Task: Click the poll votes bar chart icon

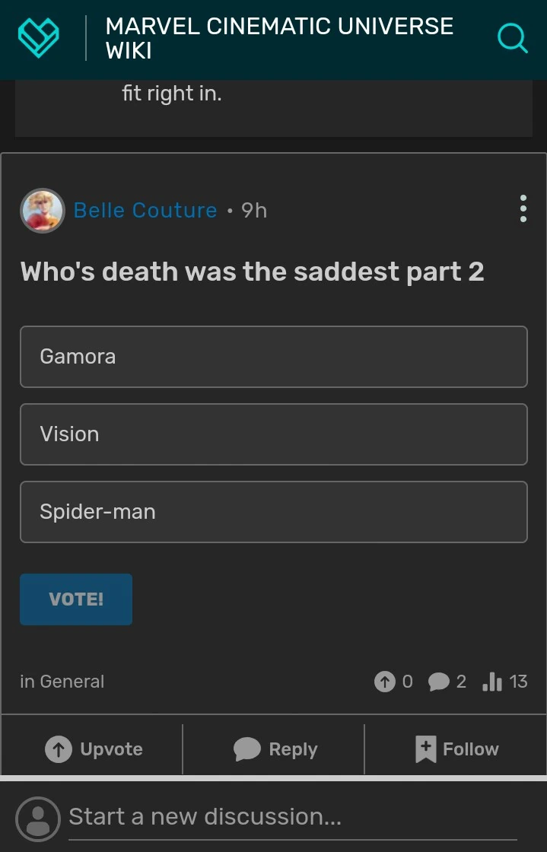Action: 492,682
